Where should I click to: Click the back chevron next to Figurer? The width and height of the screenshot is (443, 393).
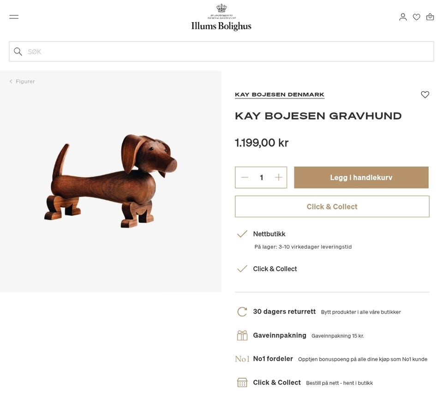tap(11, 81)
